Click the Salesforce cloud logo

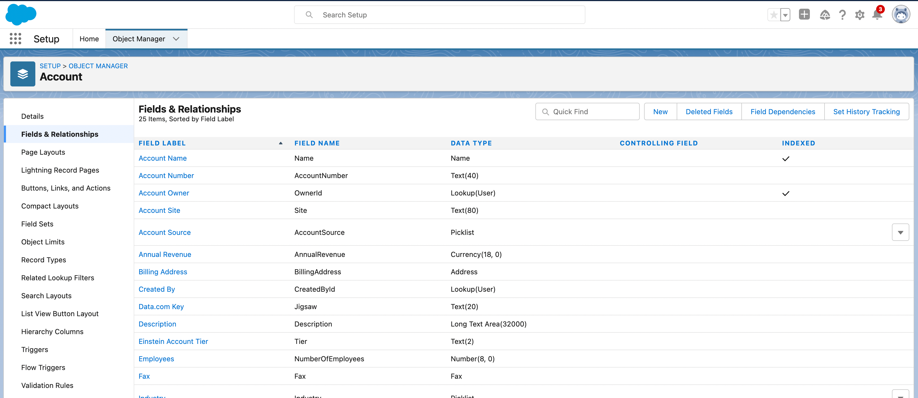pos(21,15)
